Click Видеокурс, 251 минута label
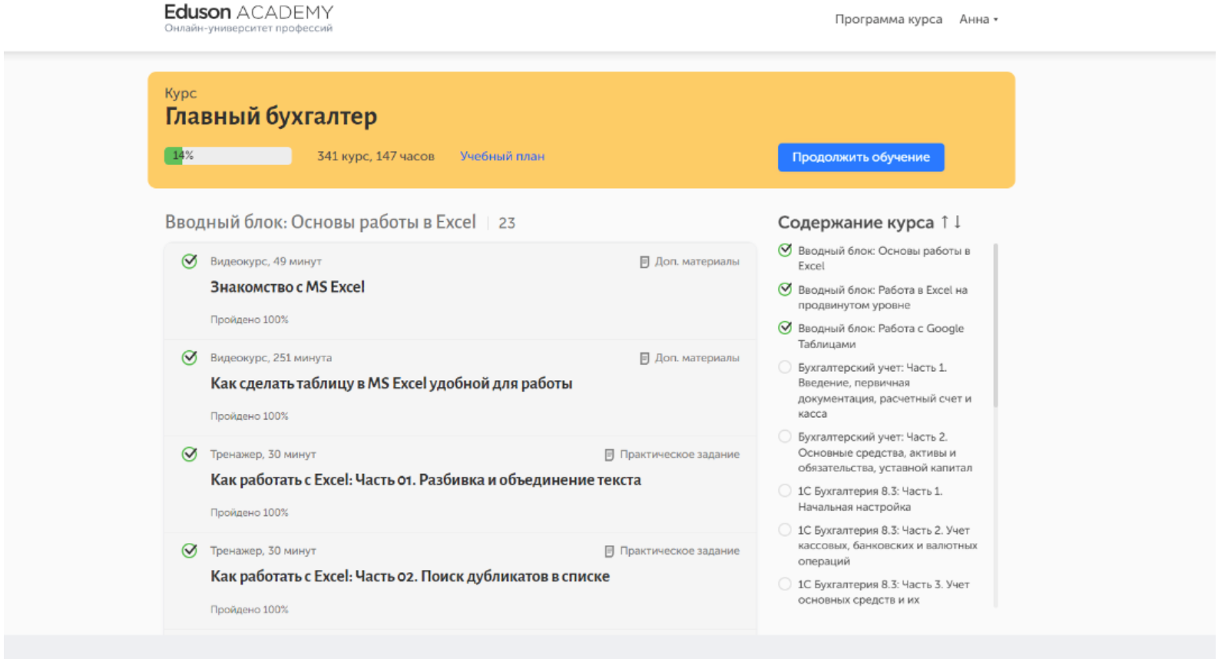The height and width of the screenshot is (659, 1218). (x=271, y=358)
